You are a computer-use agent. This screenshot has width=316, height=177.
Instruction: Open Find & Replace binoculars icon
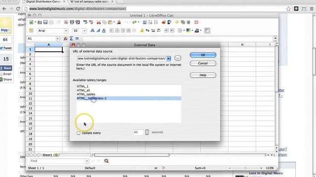[107, 161]
